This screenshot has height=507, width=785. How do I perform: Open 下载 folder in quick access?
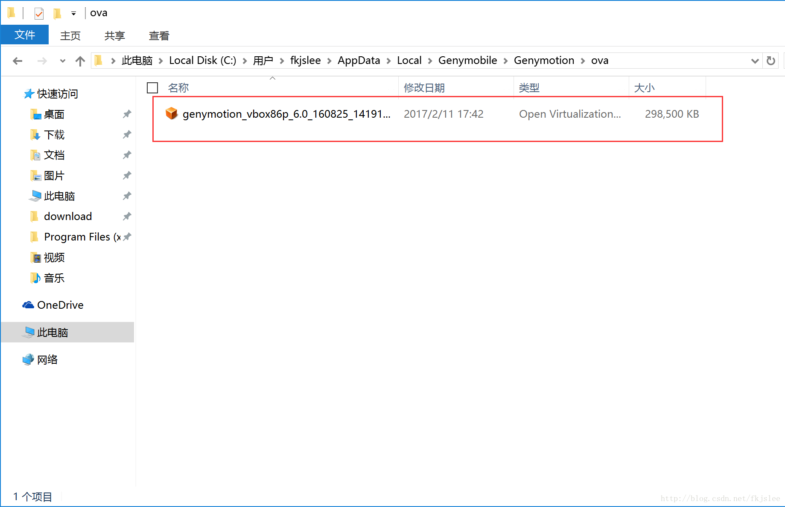pyautogui.click(x=54, y=135)
